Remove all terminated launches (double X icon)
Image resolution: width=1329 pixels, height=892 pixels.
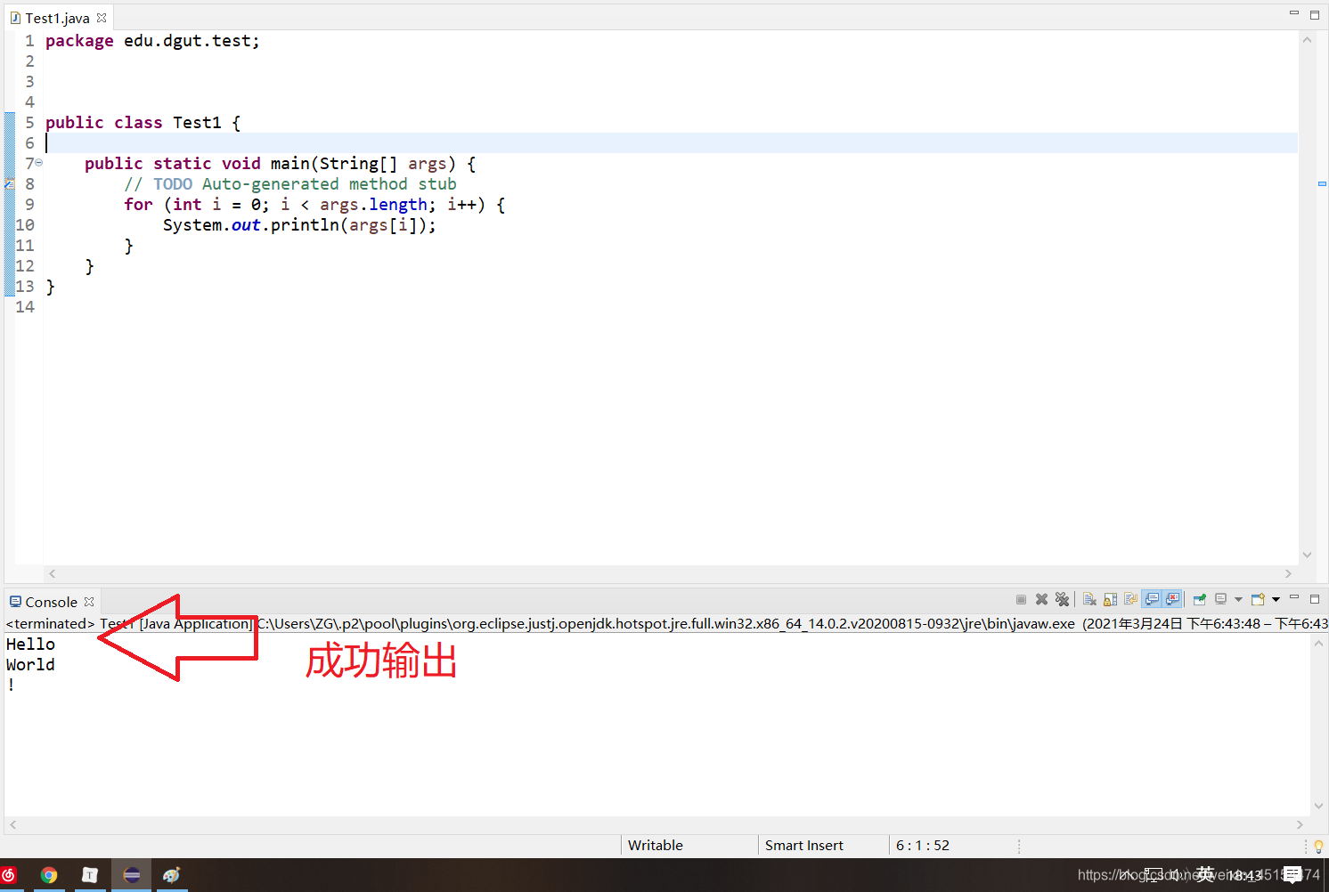tap(1062, 600)
